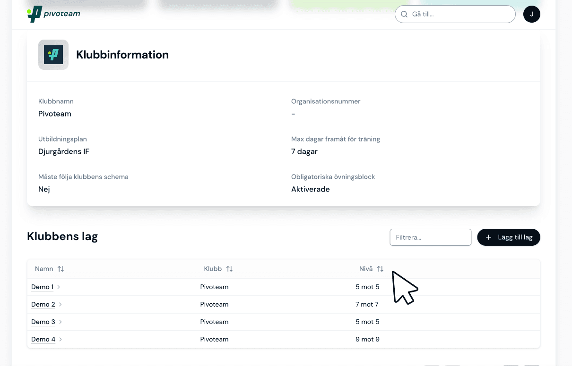Expand the Demo 3 row chevron
Image resolution: width=572 pixels, height=366 pixels.
(x=61, y=322)
